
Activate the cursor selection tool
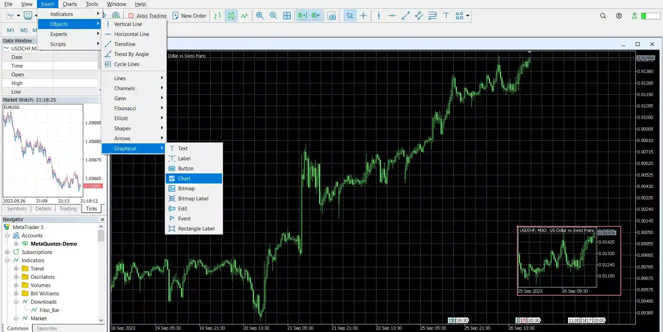point(350,16)
